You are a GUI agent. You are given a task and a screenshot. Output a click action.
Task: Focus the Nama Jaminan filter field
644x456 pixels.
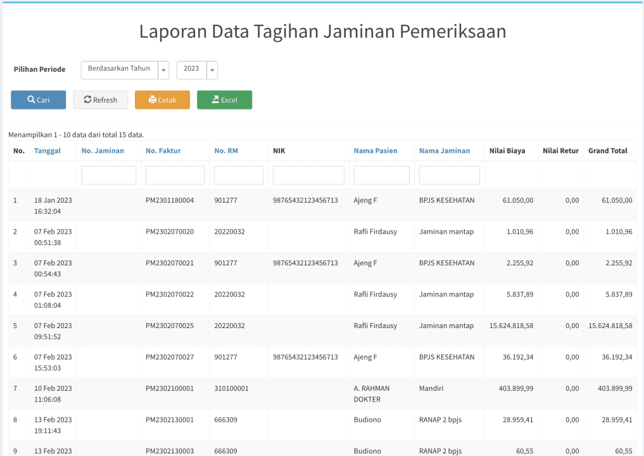[450, 175]
